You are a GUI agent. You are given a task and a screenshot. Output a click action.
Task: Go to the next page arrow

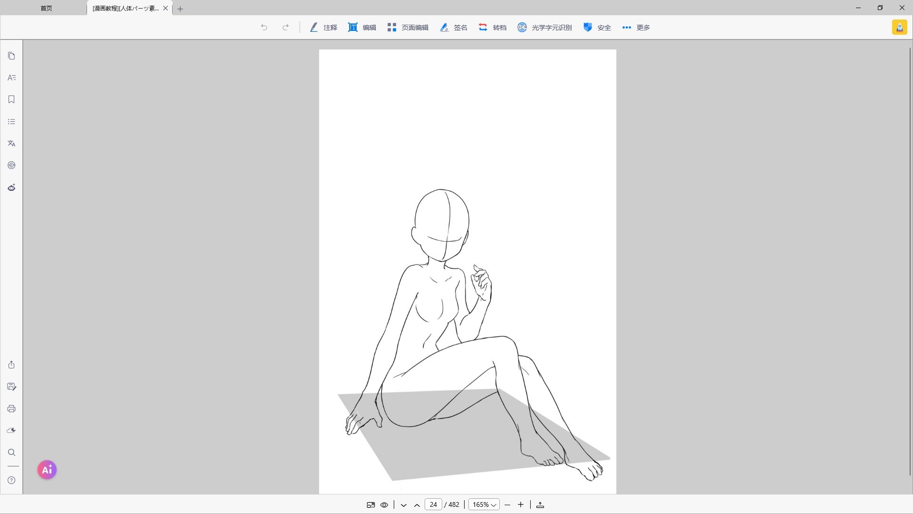pyautogui.click(x=404, y=505)
